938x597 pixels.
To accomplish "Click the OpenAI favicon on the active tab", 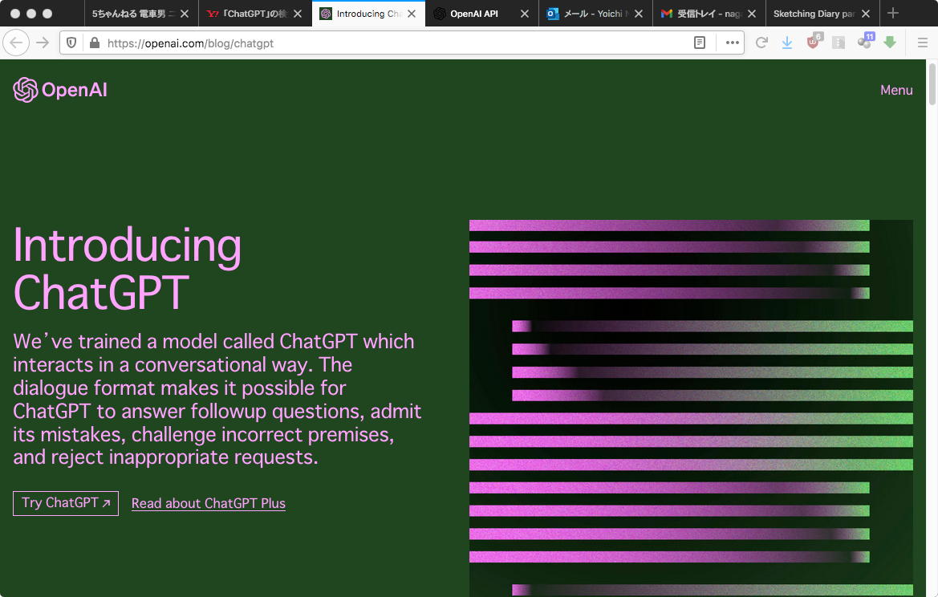I will (x=326, y=14).
